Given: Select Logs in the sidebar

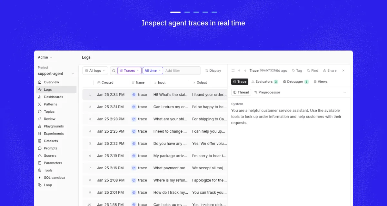Looking at the screenshot, I should 56,89.
